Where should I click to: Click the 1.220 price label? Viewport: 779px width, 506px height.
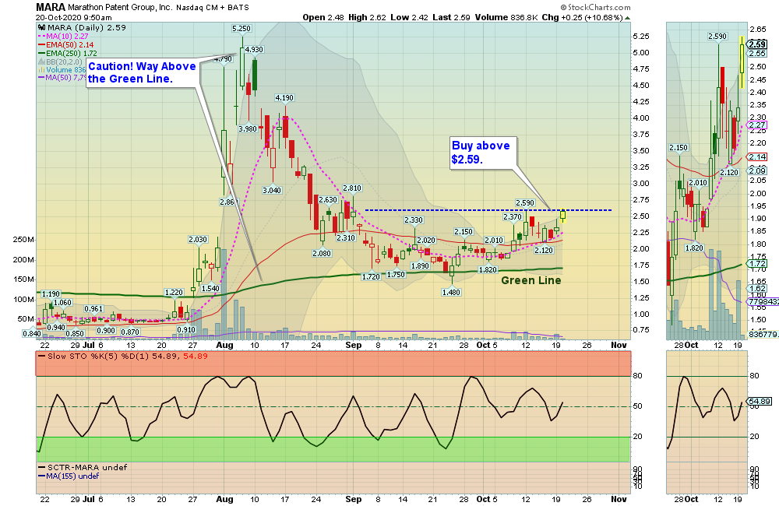(x=174, y=293)
